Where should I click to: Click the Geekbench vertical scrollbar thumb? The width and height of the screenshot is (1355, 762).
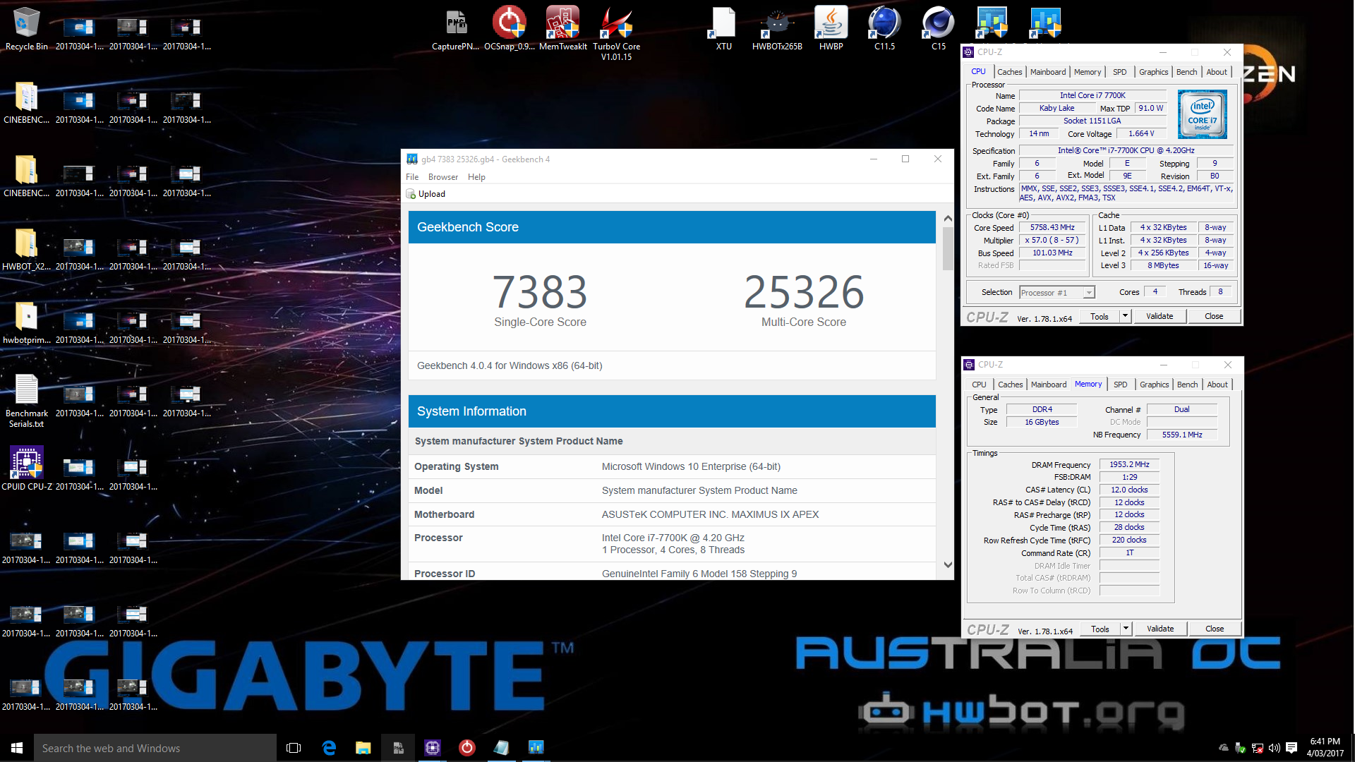tap(948, 248)
